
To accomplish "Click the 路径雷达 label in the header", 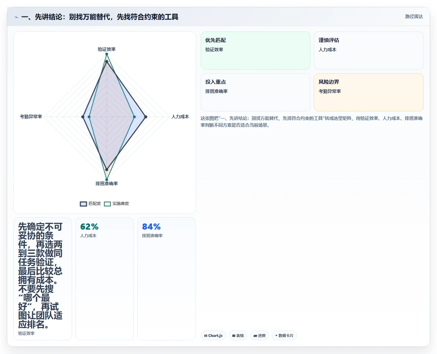I will (414, 16).
